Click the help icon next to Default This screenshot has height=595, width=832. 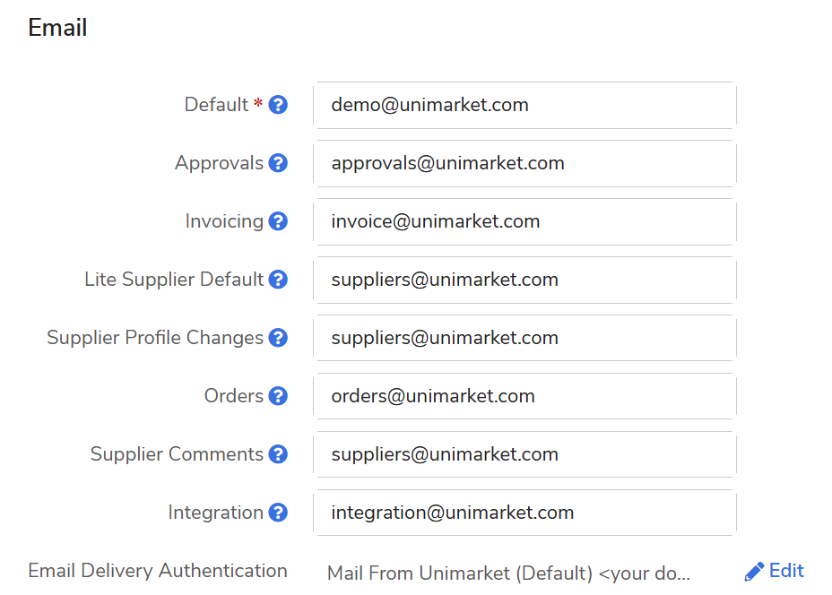click(x=278, y=105)
